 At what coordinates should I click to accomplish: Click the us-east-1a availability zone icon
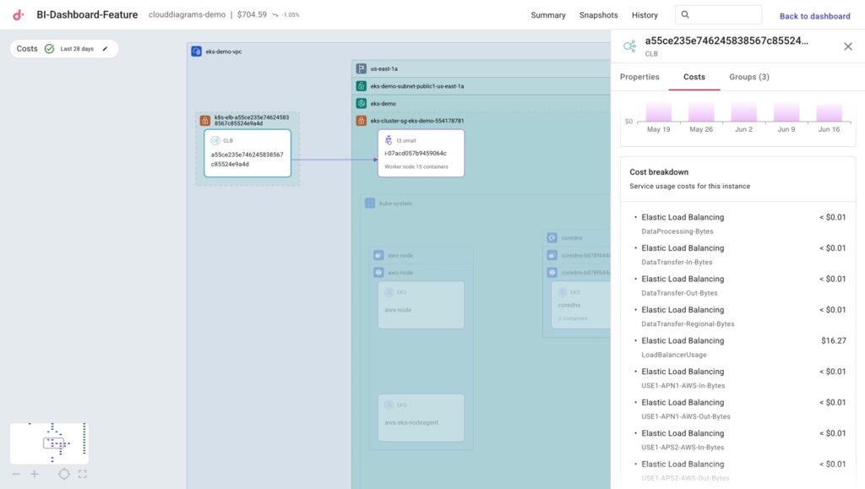pyautogui.click(x=362, y=68)
